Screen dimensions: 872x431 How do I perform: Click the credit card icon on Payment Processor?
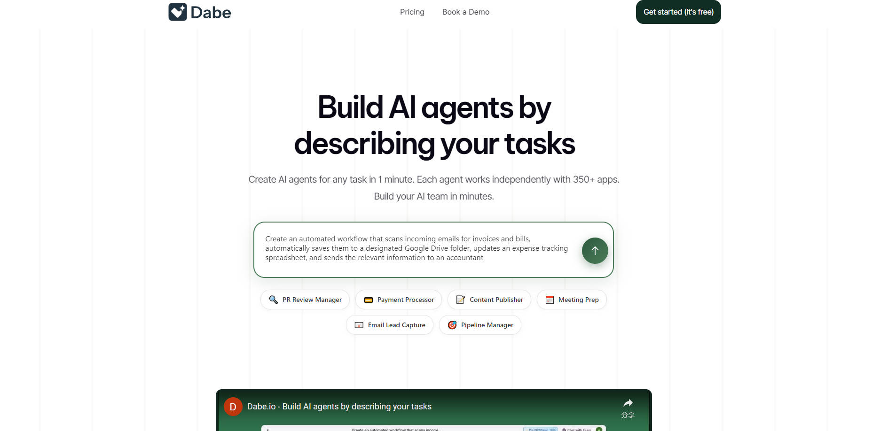point(369,300)
